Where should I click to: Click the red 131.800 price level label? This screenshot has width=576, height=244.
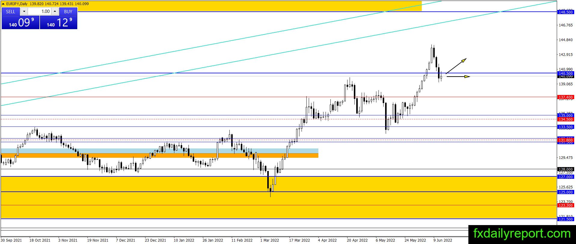tap(565, 140)
